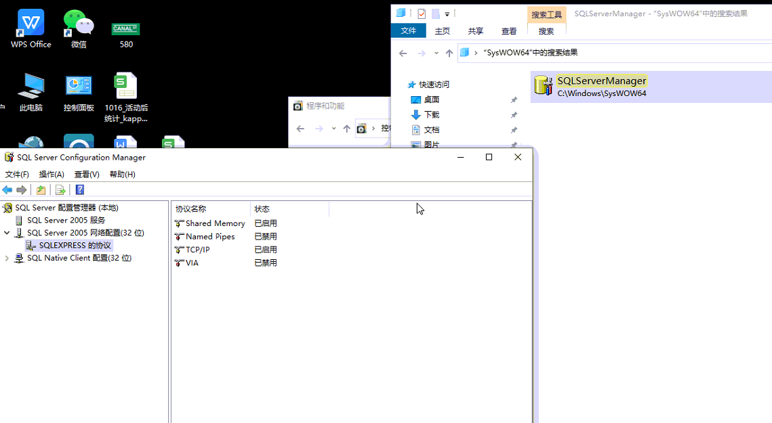Screen dimensions: 772x423
Task: Close the SQL Server Configuration Manager window
Action: (518, 157)
